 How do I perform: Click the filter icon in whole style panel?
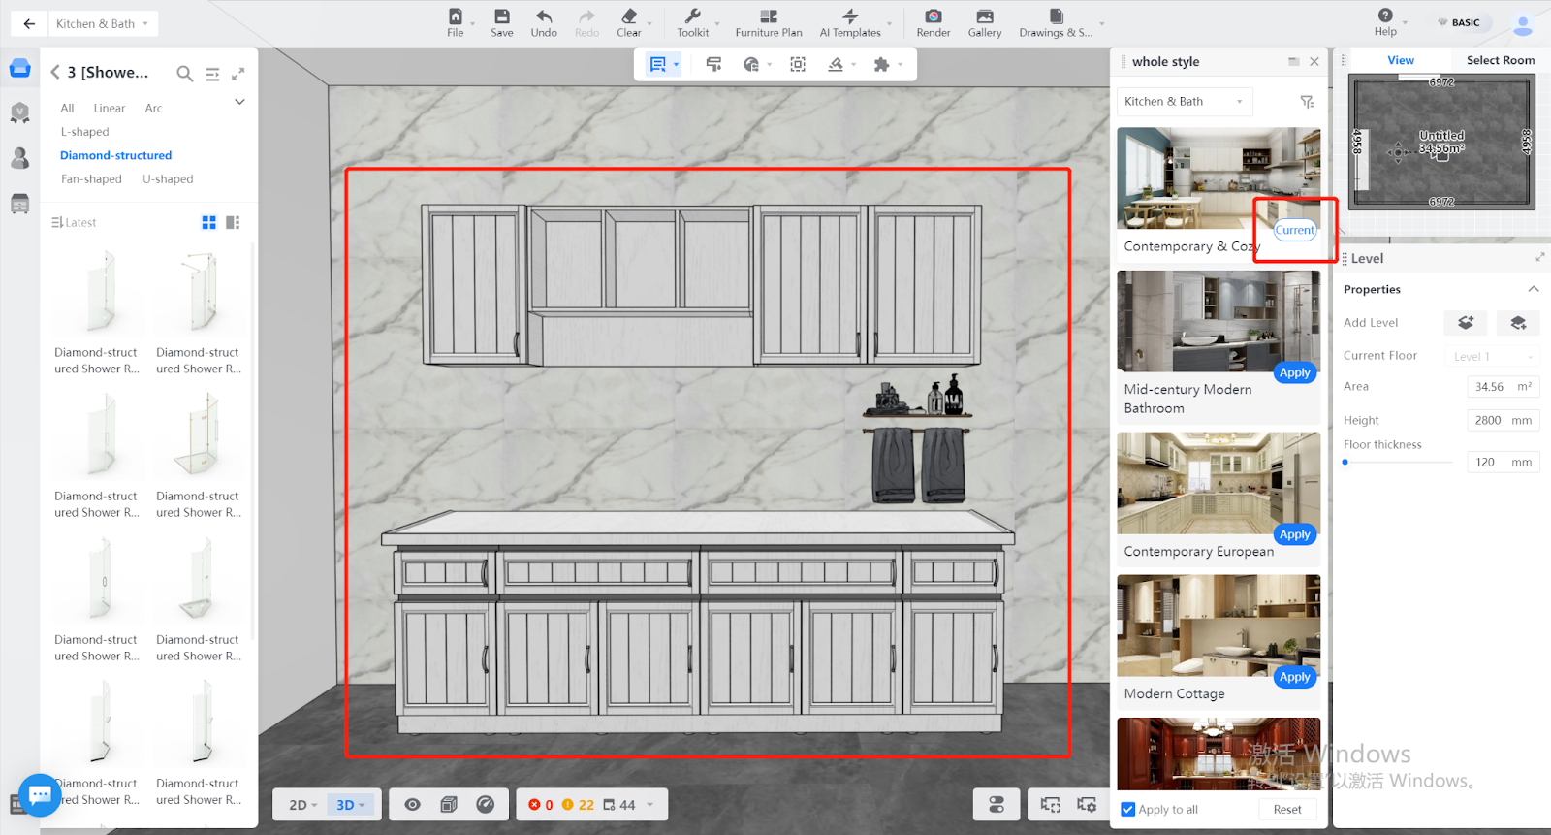pos(1307,102)
